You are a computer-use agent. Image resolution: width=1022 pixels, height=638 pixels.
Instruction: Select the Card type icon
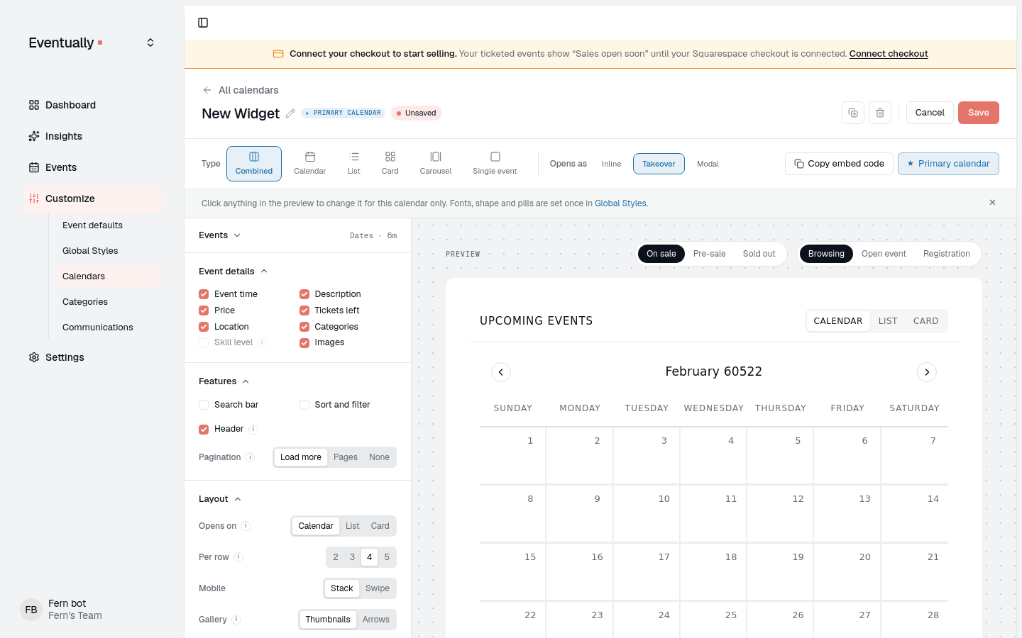pyautogui.click(x=390, y=164)
